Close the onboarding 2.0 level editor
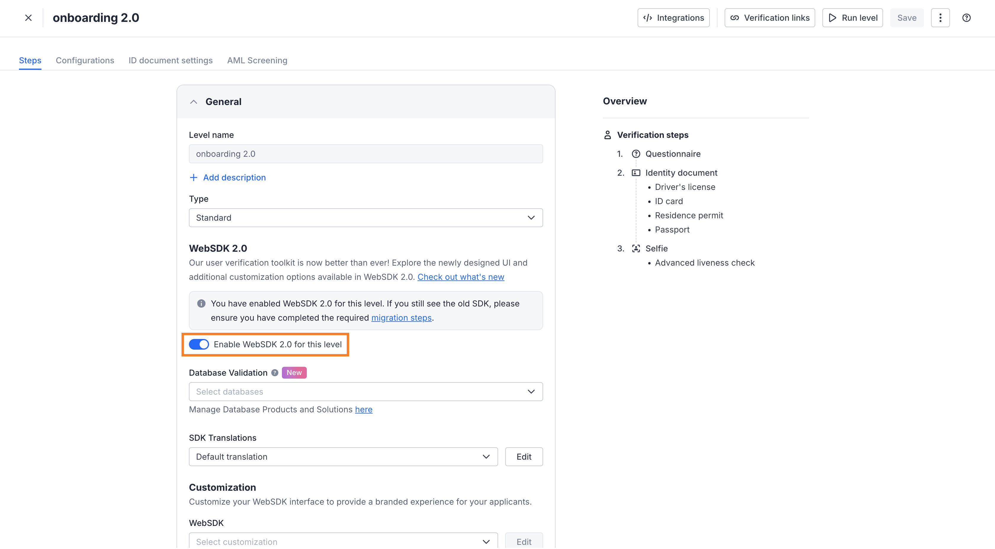The image size is (995, 549). click(28, 18)
